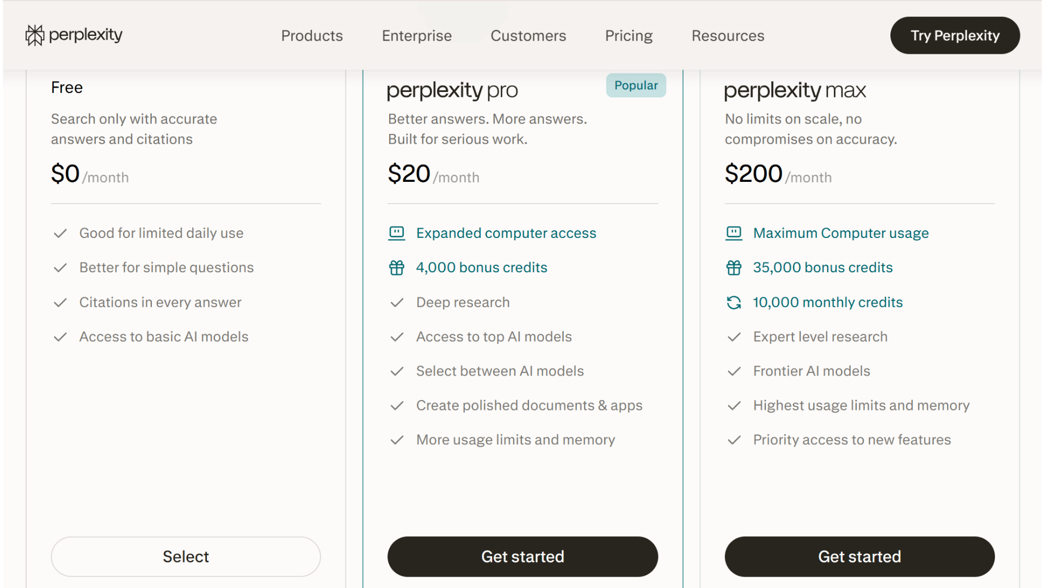Click checkmark next to Good for limited daily use
Screen dimensions: 1045x588
tap(60, 234)
